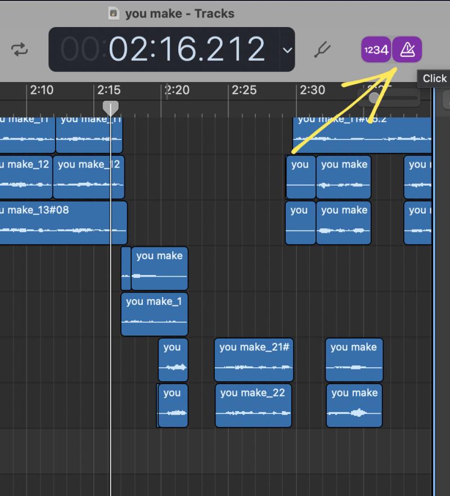Image resolution: width=450 pixels, height=496 pixels.
Task: Select the narrow sliver region left of "you make" on the fourth track
Action: tap(125, 268)
